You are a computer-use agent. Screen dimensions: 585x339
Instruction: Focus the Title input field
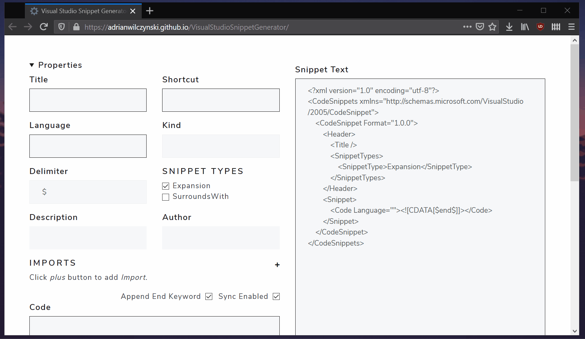tap(88, 100)
